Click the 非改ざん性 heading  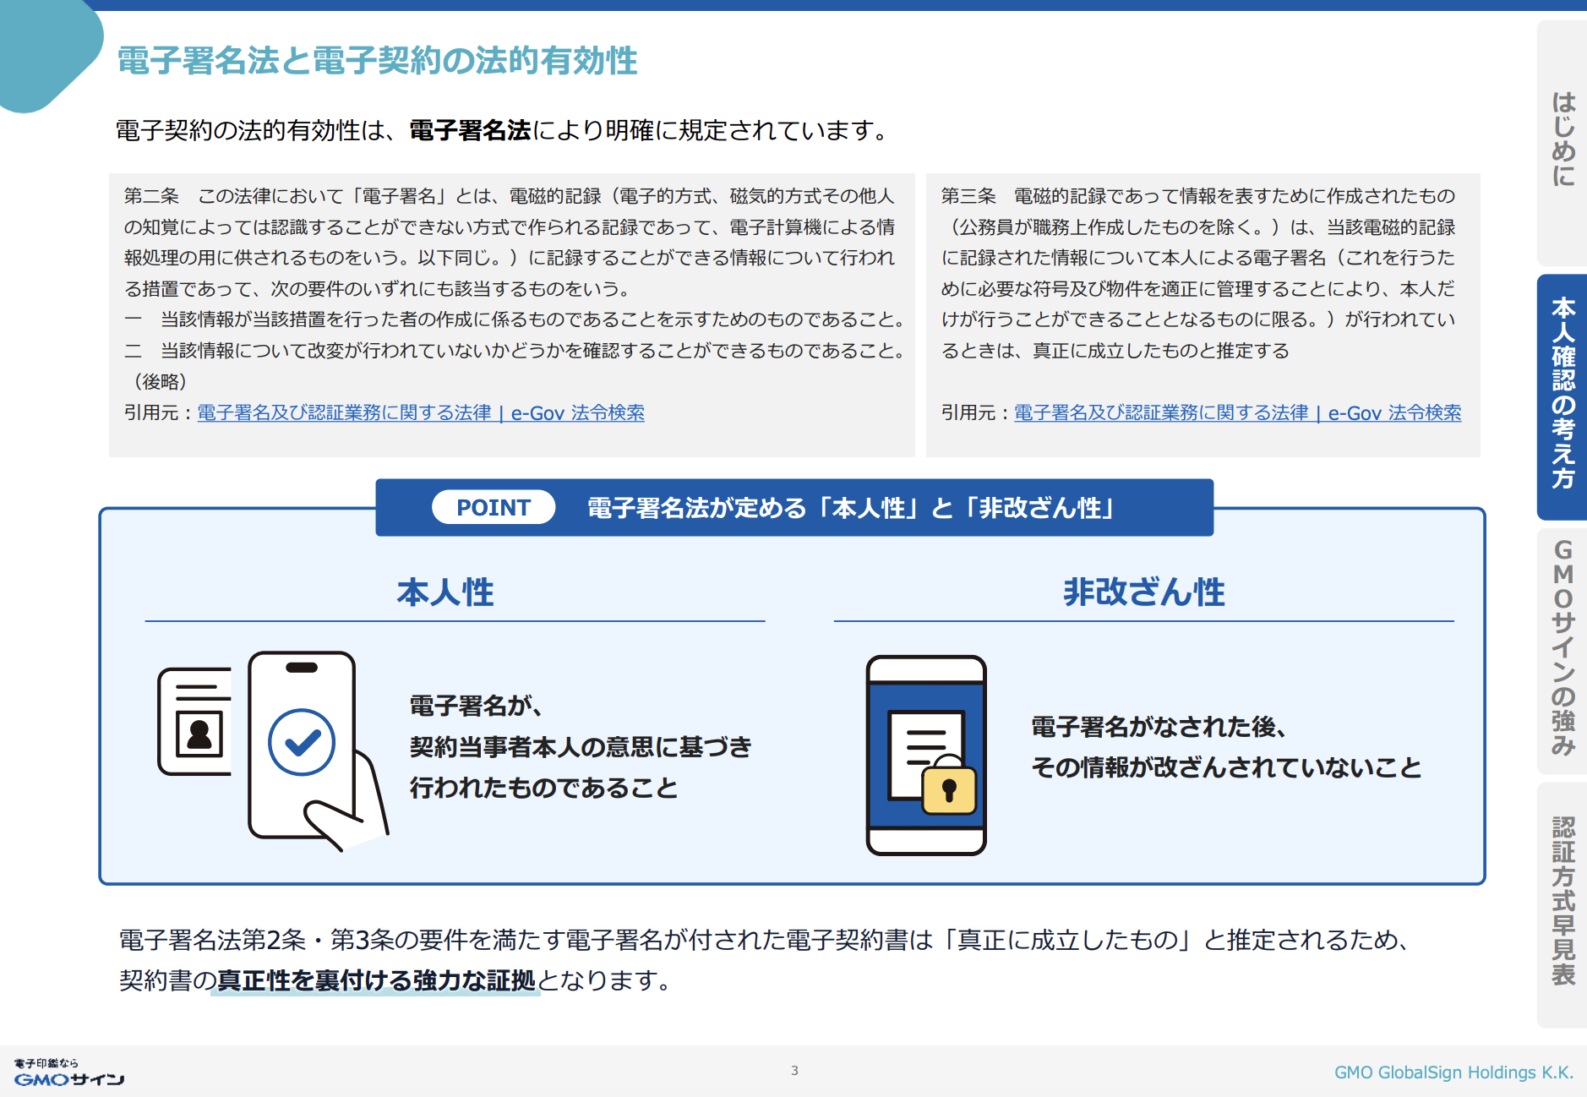click(1143, 592)
